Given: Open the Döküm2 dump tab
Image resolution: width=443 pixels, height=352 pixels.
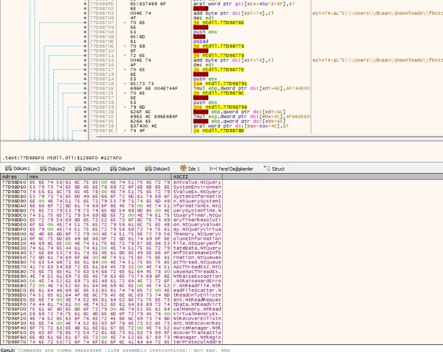Looking at the screenshot, I should [x=53, y=169].
